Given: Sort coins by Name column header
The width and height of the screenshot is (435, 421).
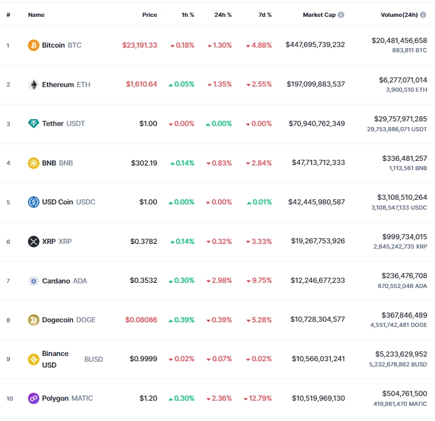Looking at the screenshot, I should [36, 15].
